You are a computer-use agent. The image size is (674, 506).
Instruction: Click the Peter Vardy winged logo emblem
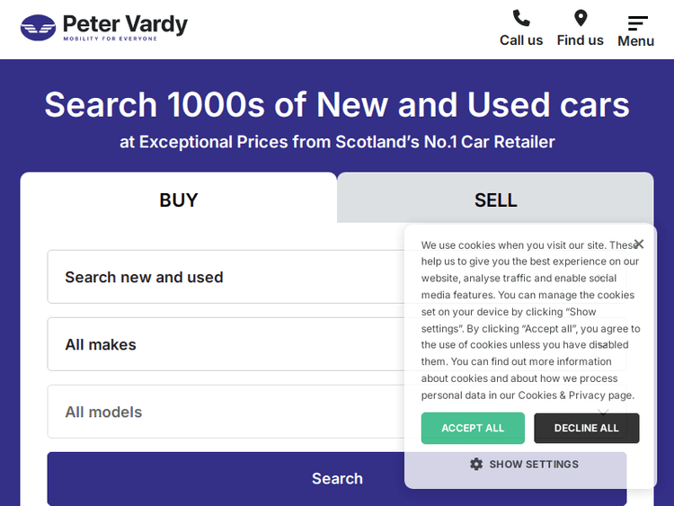(x=38, y=28)
